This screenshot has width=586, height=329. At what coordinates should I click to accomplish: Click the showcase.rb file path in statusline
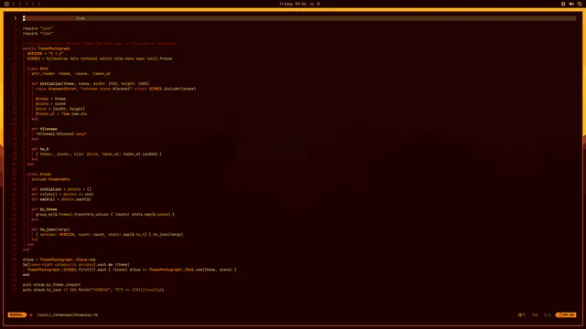67,314
